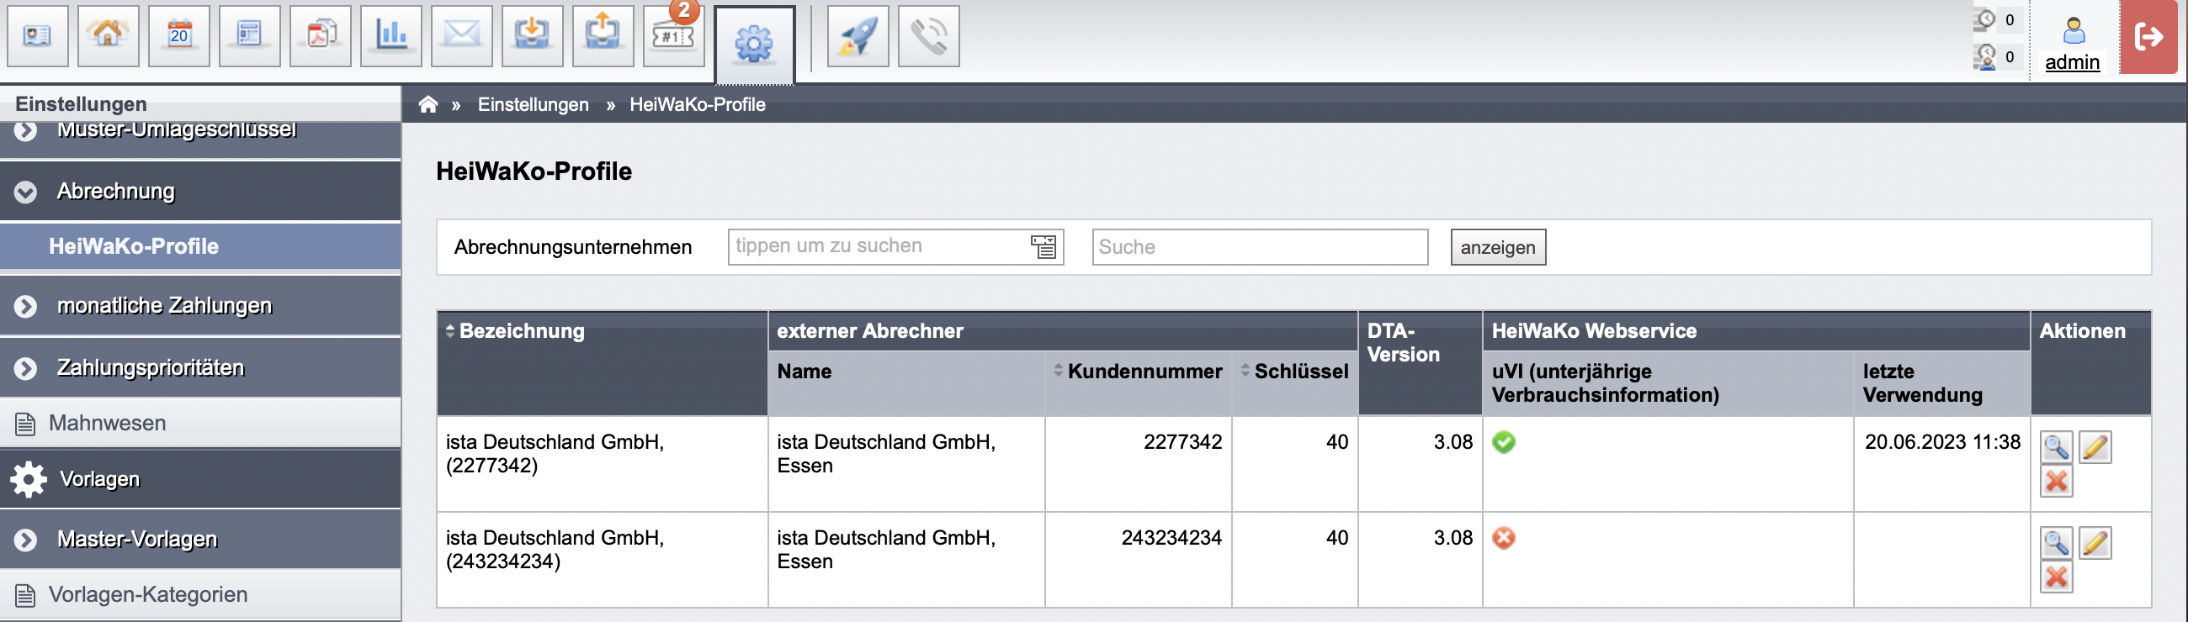Open the mail envelope toolbar icon
The width and height of the screenshot is (2188, 622).
click(461, 35)
